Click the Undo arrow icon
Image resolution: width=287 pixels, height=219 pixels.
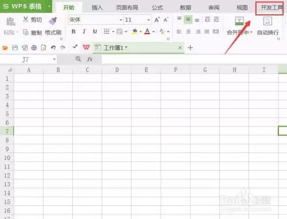pos(53,48)
